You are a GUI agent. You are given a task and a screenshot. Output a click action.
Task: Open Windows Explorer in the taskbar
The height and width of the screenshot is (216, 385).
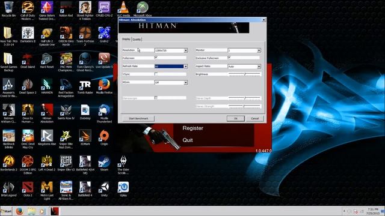click(x=31, y=211)
